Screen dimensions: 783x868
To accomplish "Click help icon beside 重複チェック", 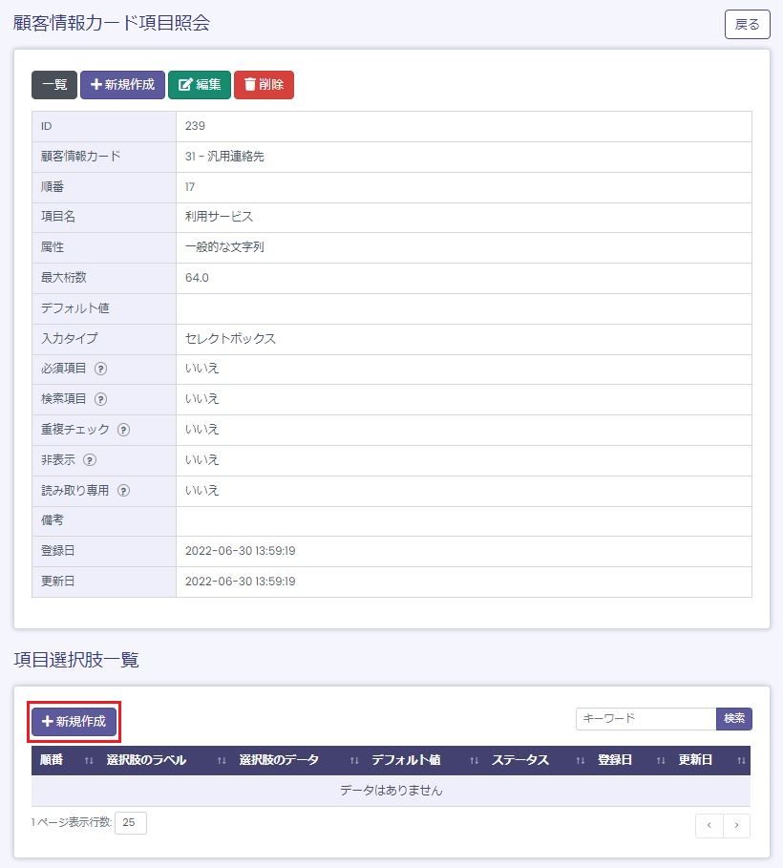I will pyautogui.click(x=123, y=430).
